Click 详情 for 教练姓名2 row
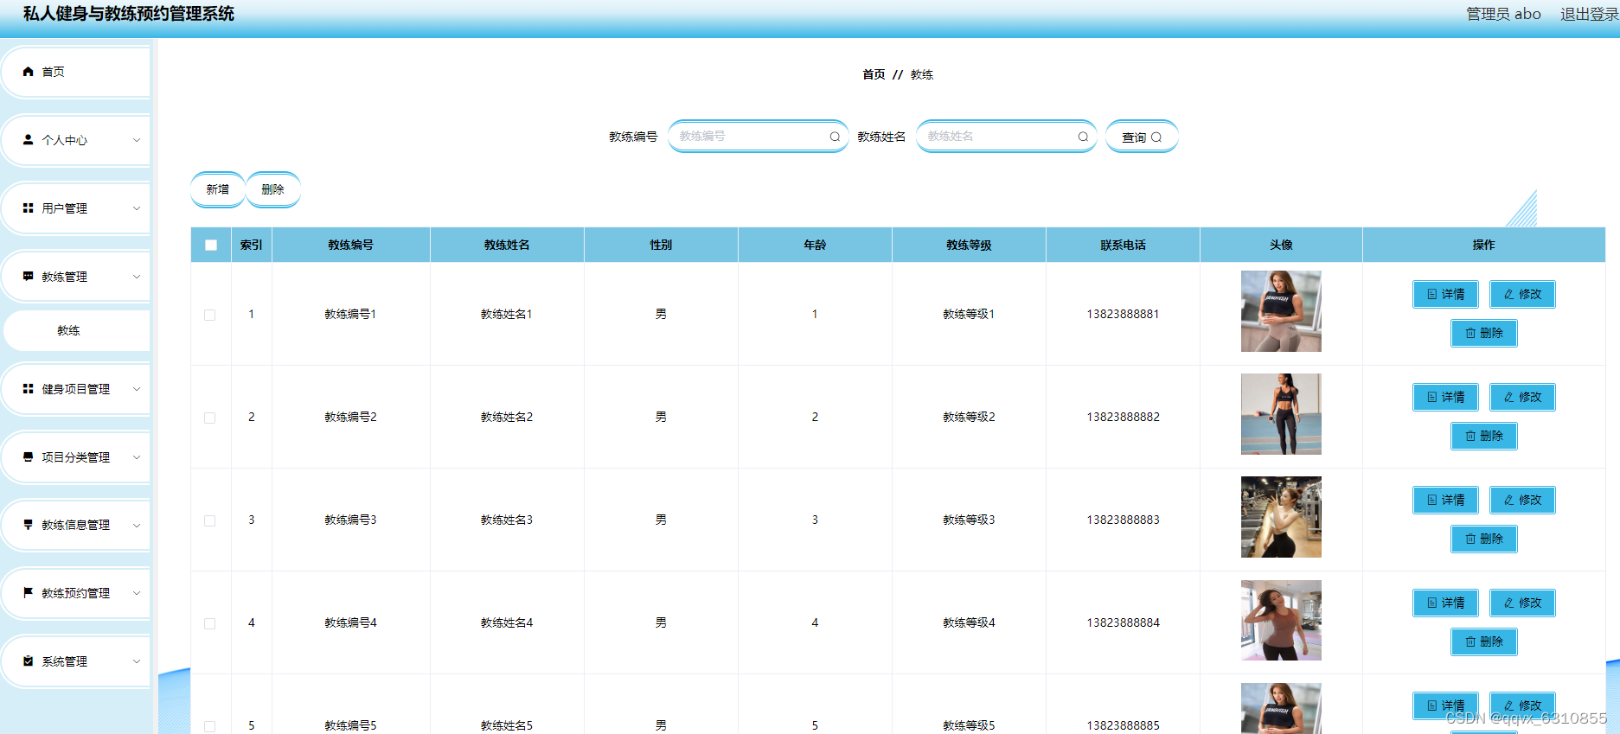The image size is (1620, 734). point(1445,397)
